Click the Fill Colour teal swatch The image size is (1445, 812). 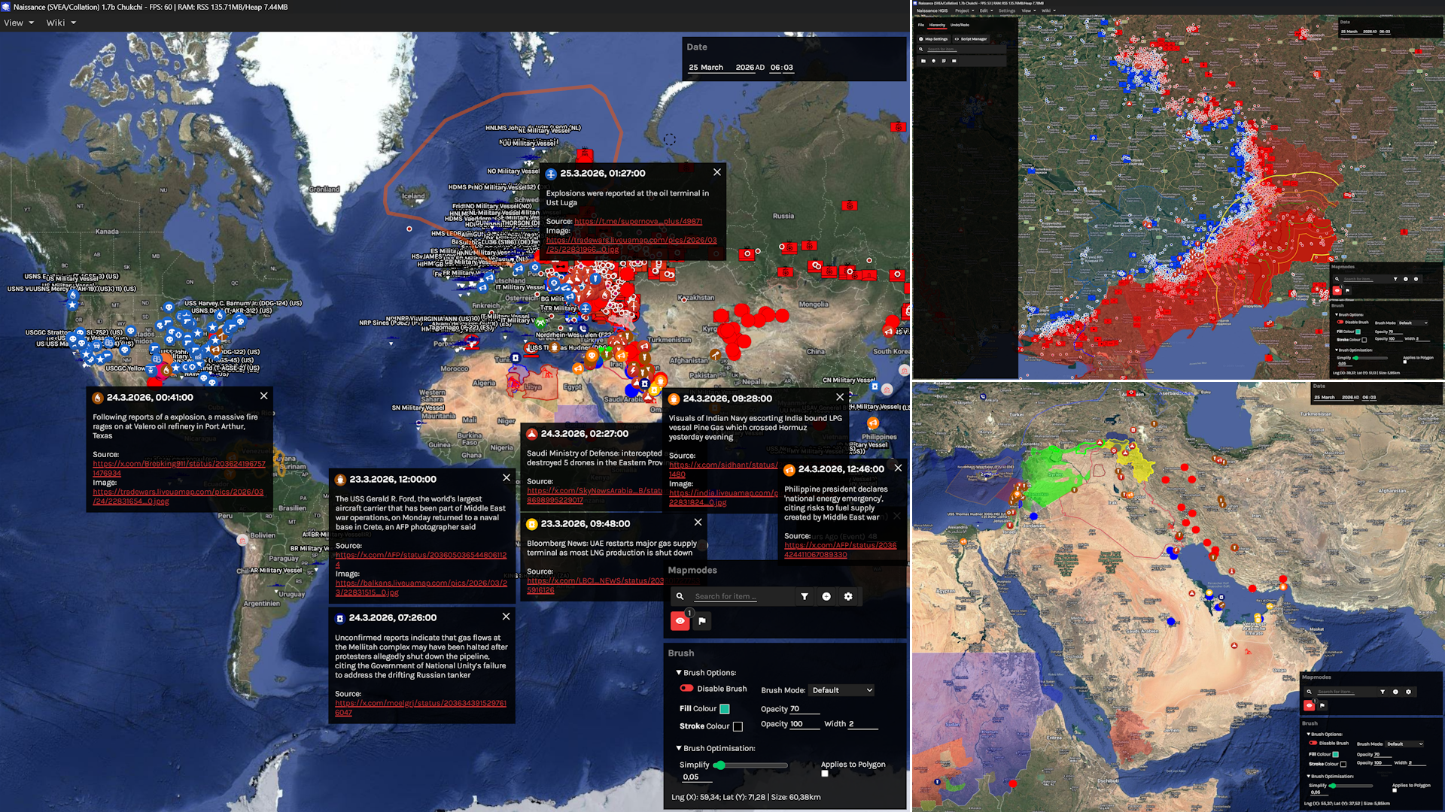click(x=725, y=709)
